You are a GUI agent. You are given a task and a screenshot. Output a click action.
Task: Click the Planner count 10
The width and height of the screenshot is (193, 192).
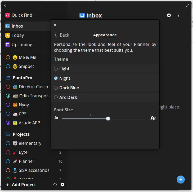click(x=60, y=161)
